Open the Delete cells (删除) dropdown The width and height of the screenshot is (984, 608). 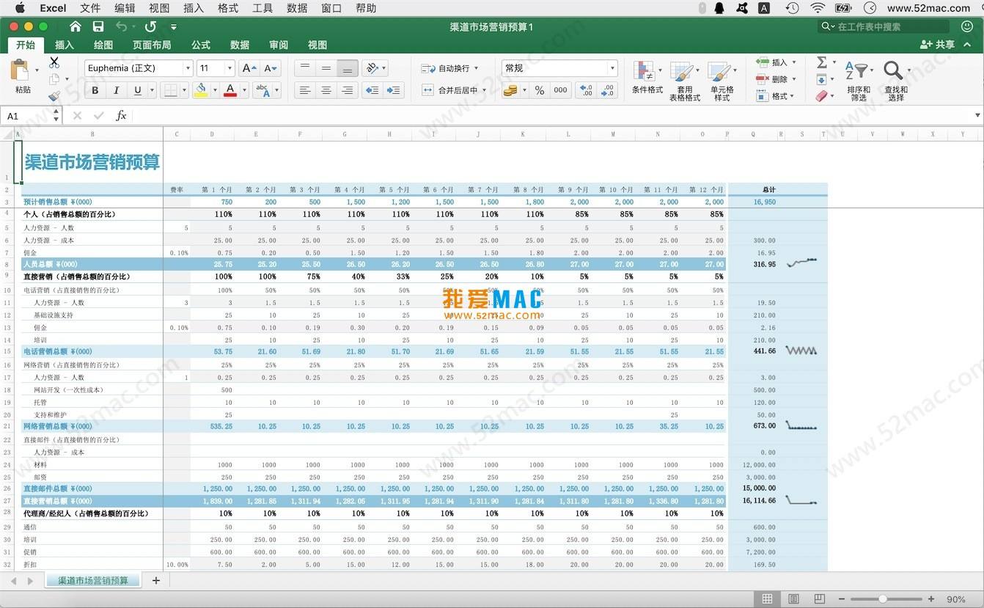click(x=794, y=79)
